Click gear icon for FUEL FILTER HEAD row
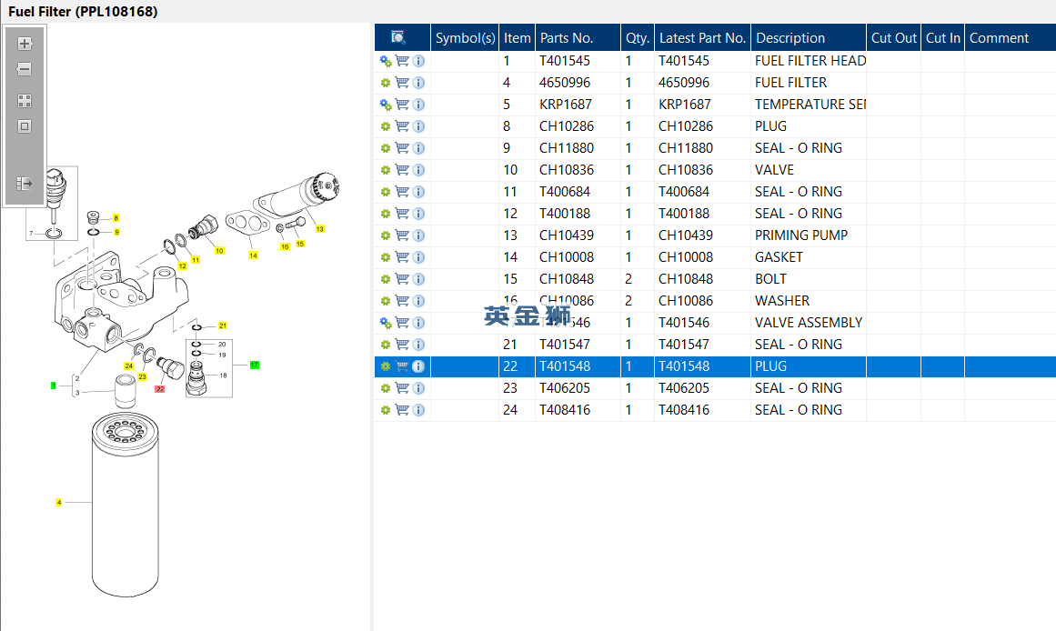Image resolution: width=1056 pixels, height=631 pixels. (386, 61)
